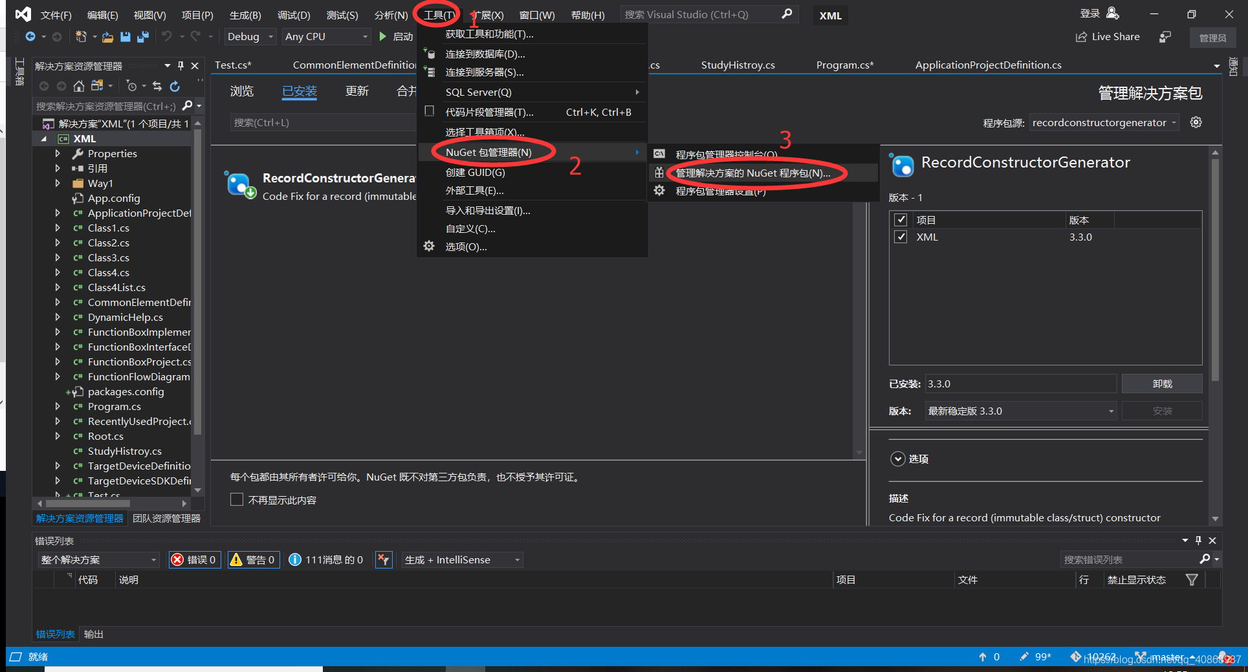Uncheck the XML project checkbox

[x=901, y=237]
